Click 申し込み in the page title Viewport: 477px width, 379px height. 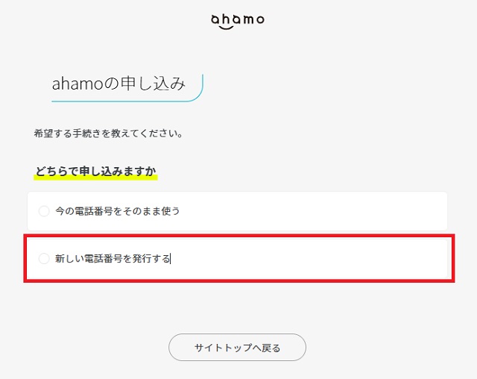pos(153,84)
